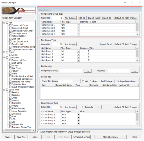Browse for Pin Mapping Component Group
This screenshot has width=144, height=141.
click(x=88, y=71)
